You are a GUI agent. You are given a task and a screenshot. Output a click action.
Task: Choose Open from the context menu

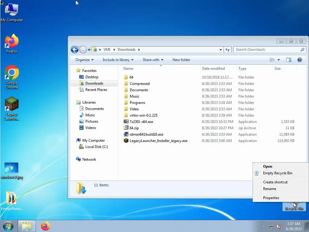point(281,166)
